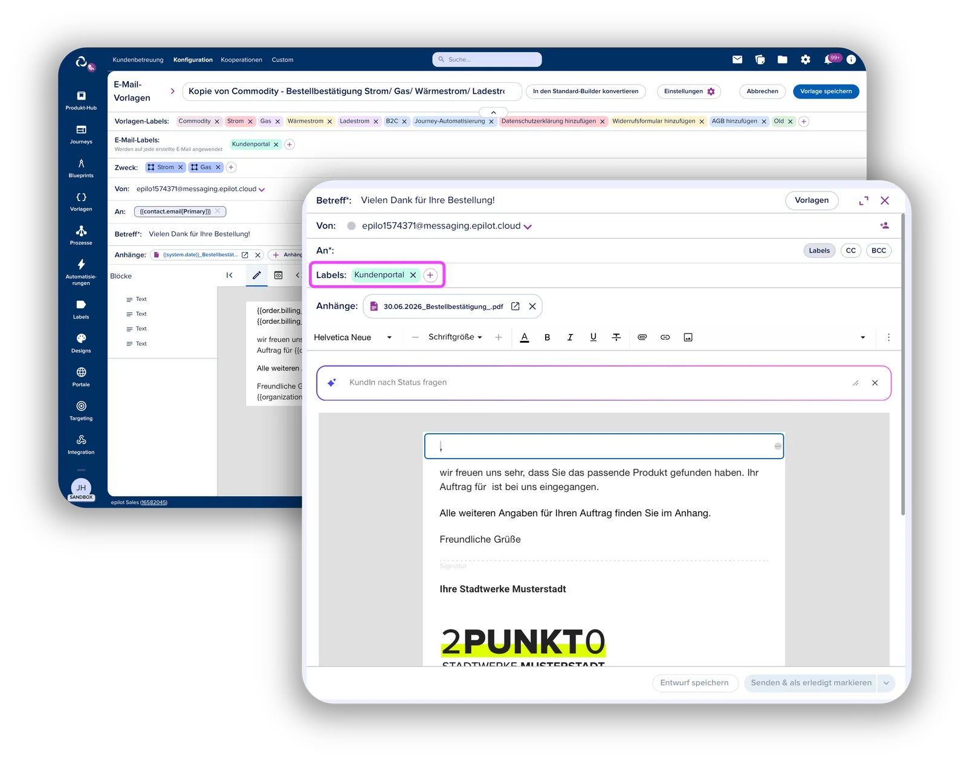Open Designs in the sidebar
This screenshot has height=762, width=967.
81,343
